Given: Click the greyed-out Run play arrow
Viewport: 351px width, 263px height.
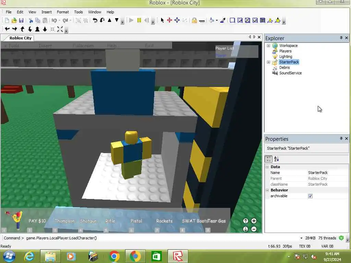Looking at the screenshot, I should pyautogui.click(x=131, y=20).
